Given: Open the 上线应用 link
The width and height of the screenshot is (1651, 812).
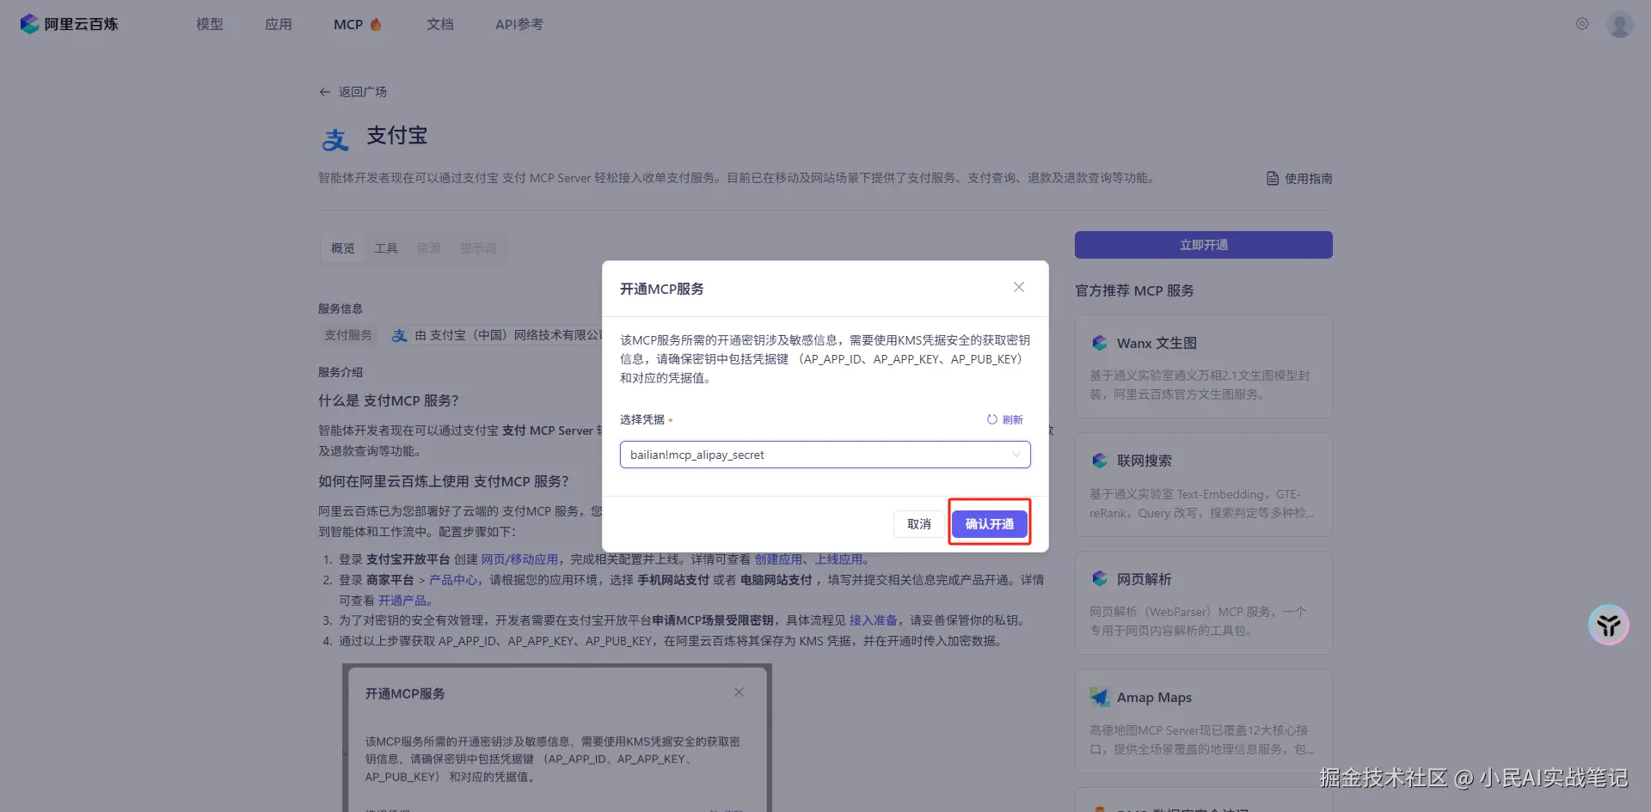Looking at the screenshot, I should (x=838, y=559).
